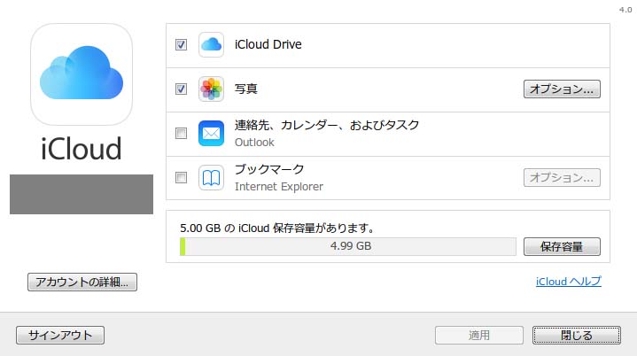Click the Photos pinwheel icon
This screenshot has width=637, height=356.
click(211, 89)
